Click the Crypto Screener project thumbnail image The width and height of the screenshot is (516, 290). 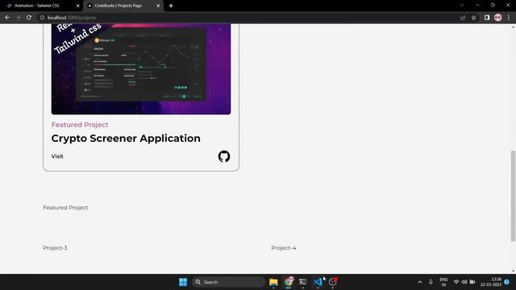point(141,69)
